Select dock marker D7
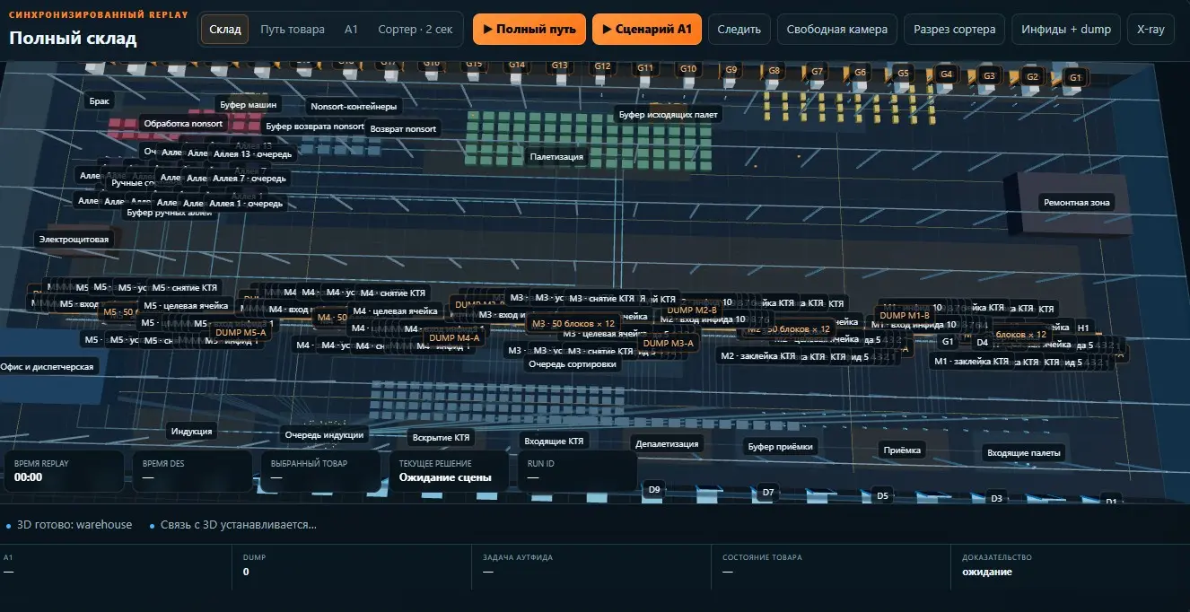The height and width of the screenshot is (612, 1190). [767, 492]
